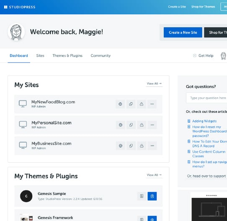This screenshot has height=221, width=227.
Task: Open document icon for Genesis Framework
Action: click(x=142, y=218)
